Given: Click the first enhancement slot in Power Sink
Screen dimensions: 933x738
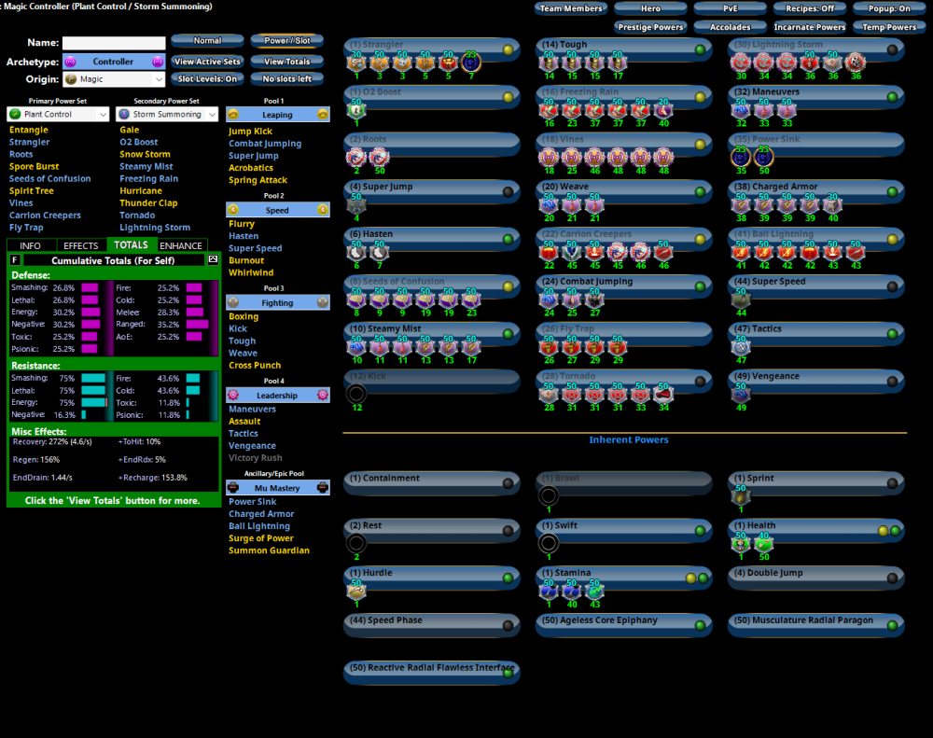Looking at the screenshot, I should click(x=740, y=157).
